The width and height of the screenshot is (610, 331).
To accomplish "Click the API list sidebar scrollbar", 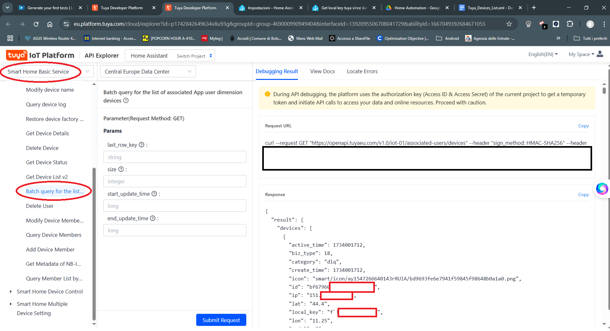I will [94, 244].
